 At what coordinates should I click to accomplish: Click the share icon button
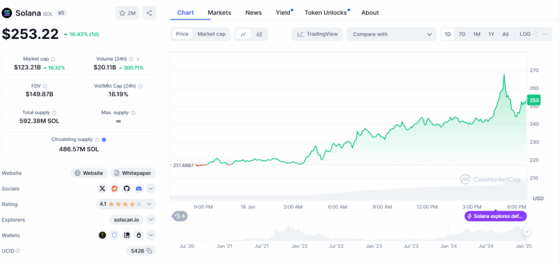point(149,13)
